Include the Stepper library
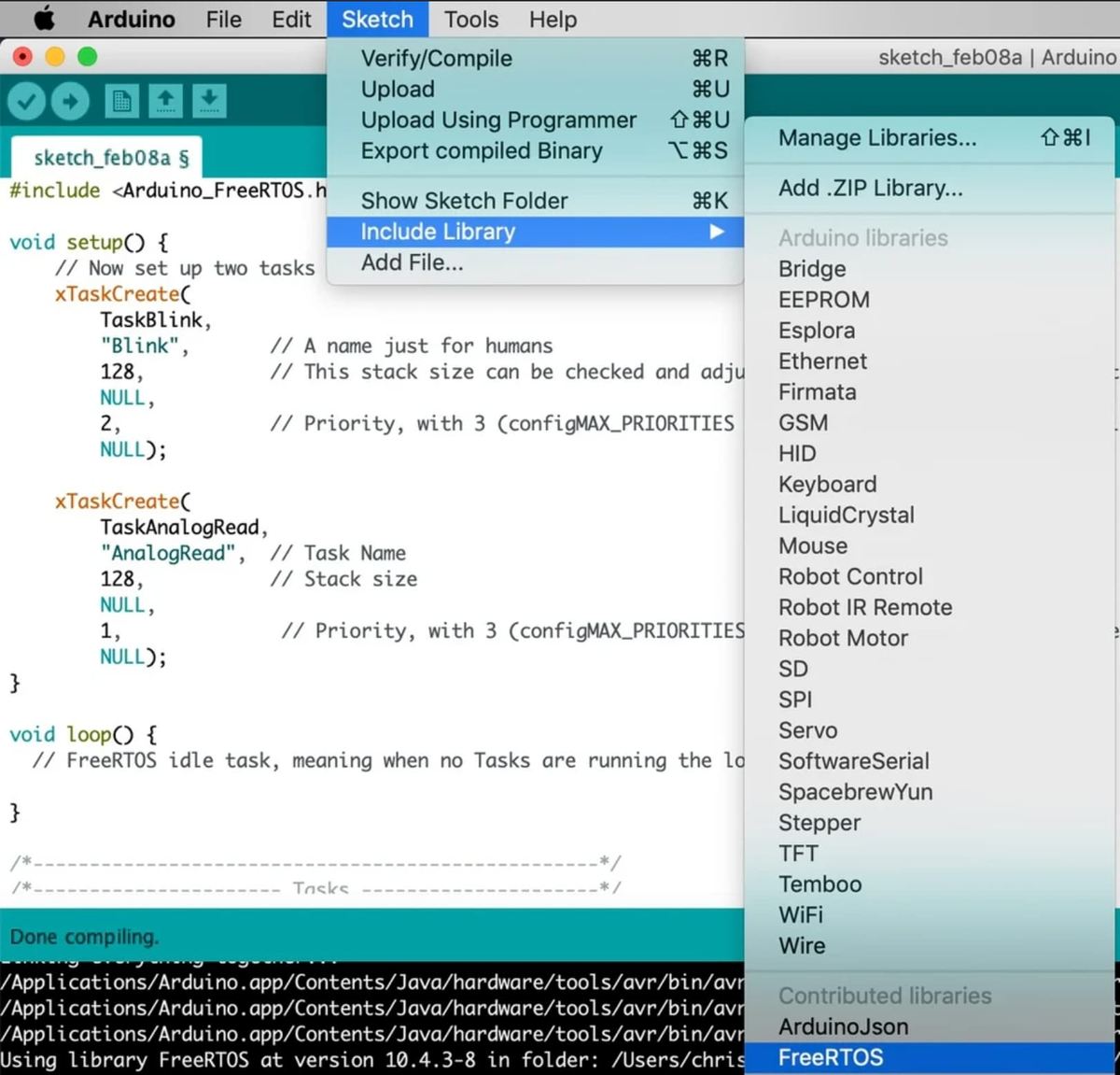Image resolution: width=1120 pixels, height=1075 pixels. (x=930, y=823)
